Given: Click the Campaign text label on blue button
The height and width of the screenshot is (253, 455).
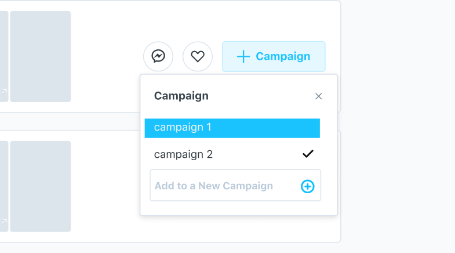Looking at the screenshot, I should (x=283, y=56).
